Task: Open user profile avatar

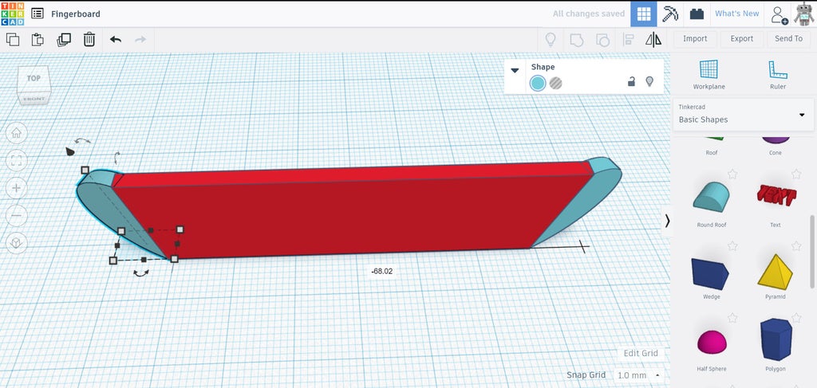Action: [x=804, y=14]
